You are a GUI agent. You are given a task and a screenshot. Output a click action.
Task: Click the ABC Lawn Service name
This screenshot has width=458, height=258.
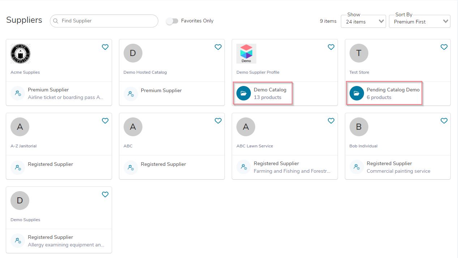coord(254,146)
